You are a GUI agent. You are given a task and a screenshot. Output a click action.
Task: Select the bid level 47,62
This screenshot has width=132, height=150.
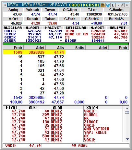click(59, 75)
